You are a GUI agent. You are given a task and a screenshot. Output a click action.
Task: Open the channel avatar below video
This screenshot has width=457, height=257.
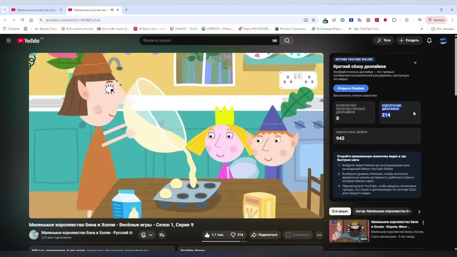click(x=34, y=235)
